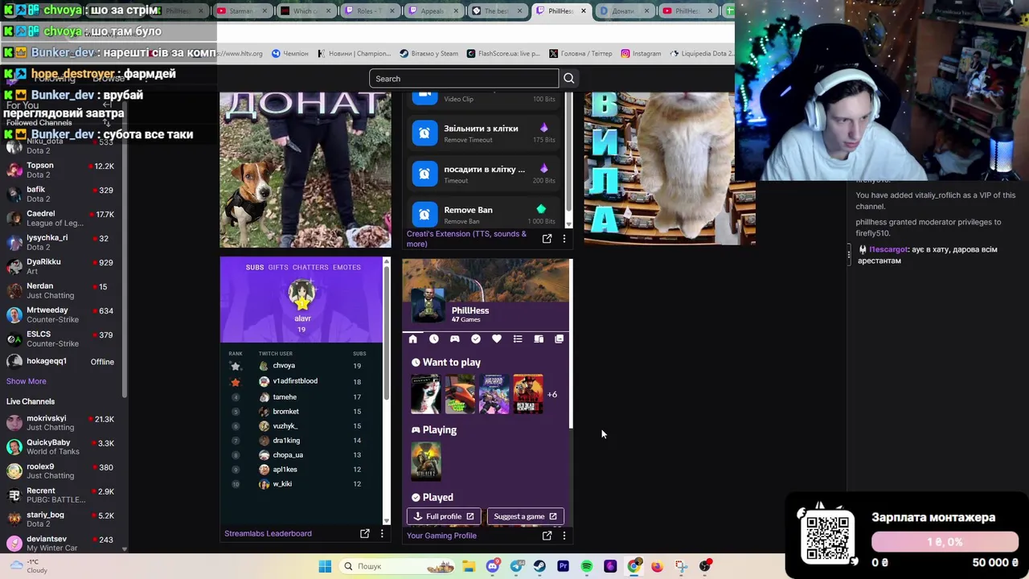This screenshot has width=1029, height=579.
Task: Open the home icon in gaming profile panel
Action: tap(413, 339)
